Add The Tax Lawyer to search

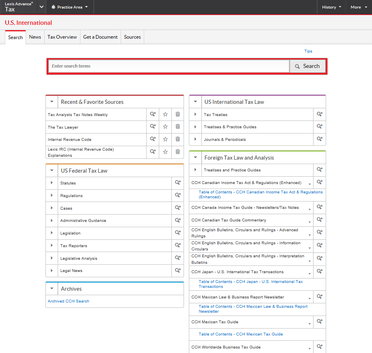click(x=153, y=126)
